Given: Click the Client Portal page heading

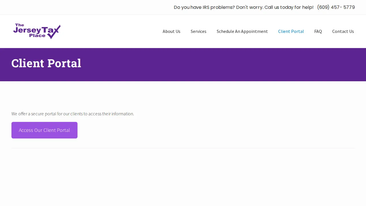Looking at the screenshot, I should tap(46, 63).
